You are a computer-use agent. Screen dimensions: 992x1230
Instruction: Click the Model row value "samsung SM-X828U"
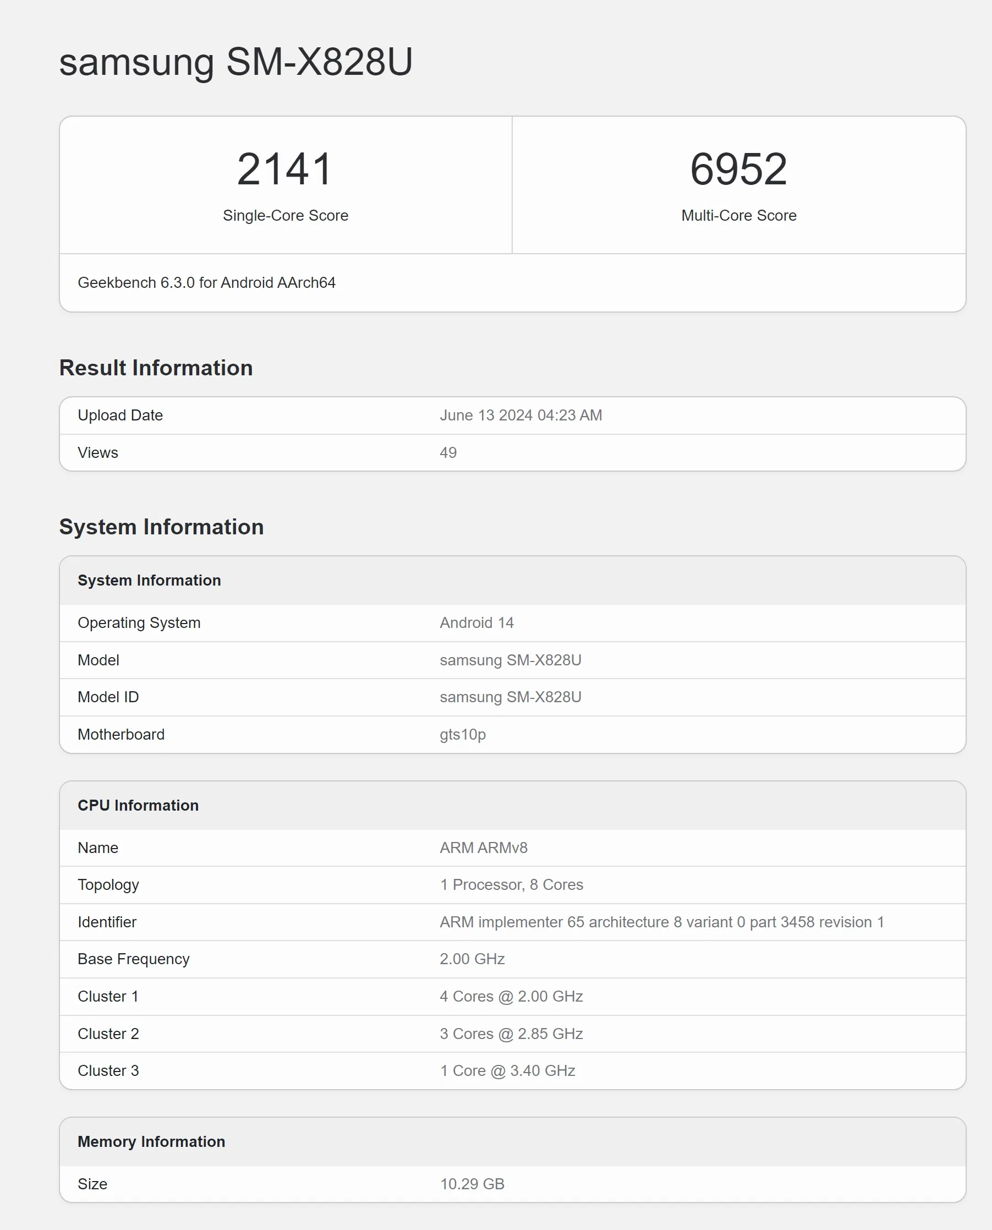pyautogui.click(x=510, y=660)
